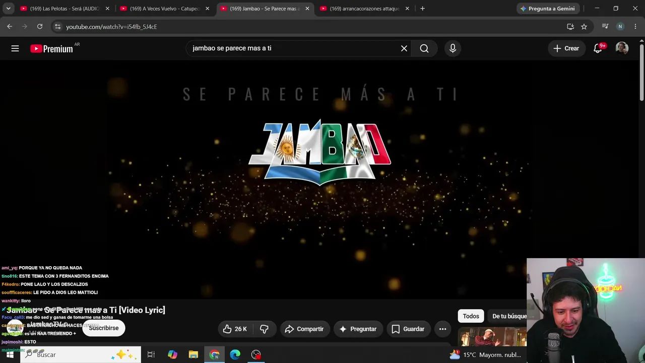Screen dimensions: 645x363
Task: Open Chrome media controls icon
Action: pos(605,27)
